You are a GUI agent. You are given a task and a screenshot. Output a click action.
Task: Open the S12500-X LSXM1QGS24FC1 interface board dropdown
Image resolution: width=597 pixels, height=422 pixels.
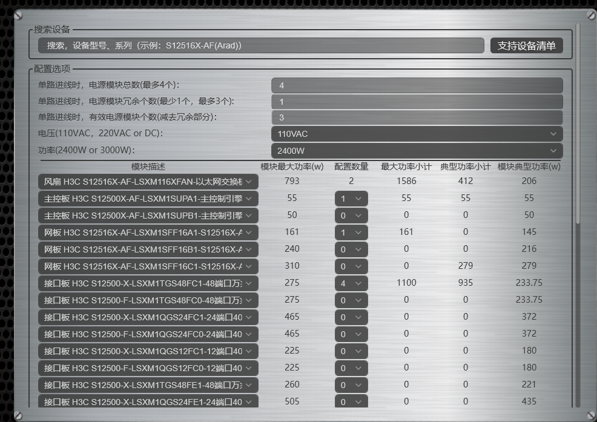click(x=148, y=317)
